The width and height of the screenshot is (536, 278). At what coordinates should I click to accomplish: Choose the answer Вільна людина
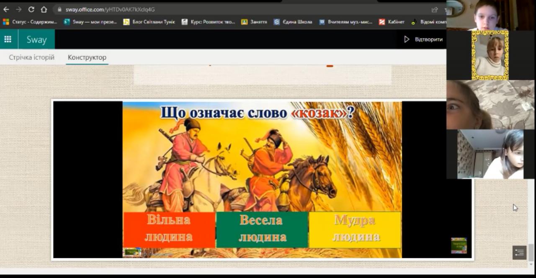(x=169, y=229)
